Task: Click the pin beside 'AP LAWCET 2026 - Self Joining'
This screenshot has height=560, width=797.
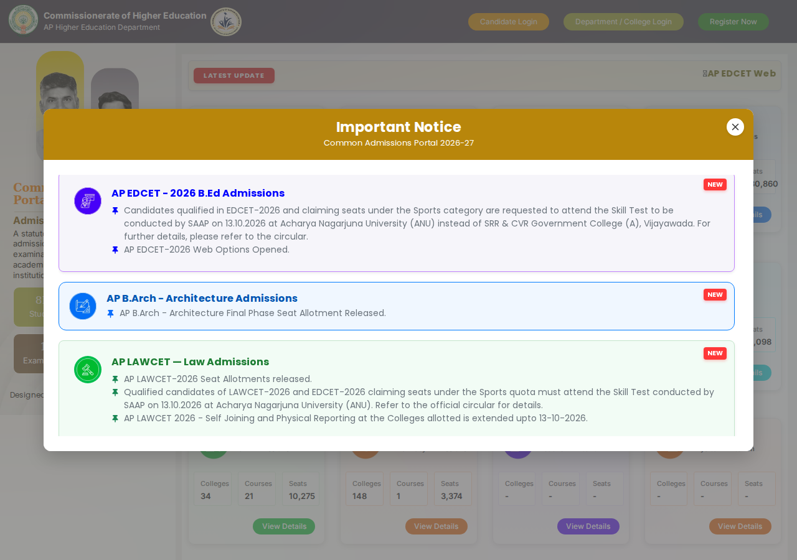Action: (x=115, y=419)
